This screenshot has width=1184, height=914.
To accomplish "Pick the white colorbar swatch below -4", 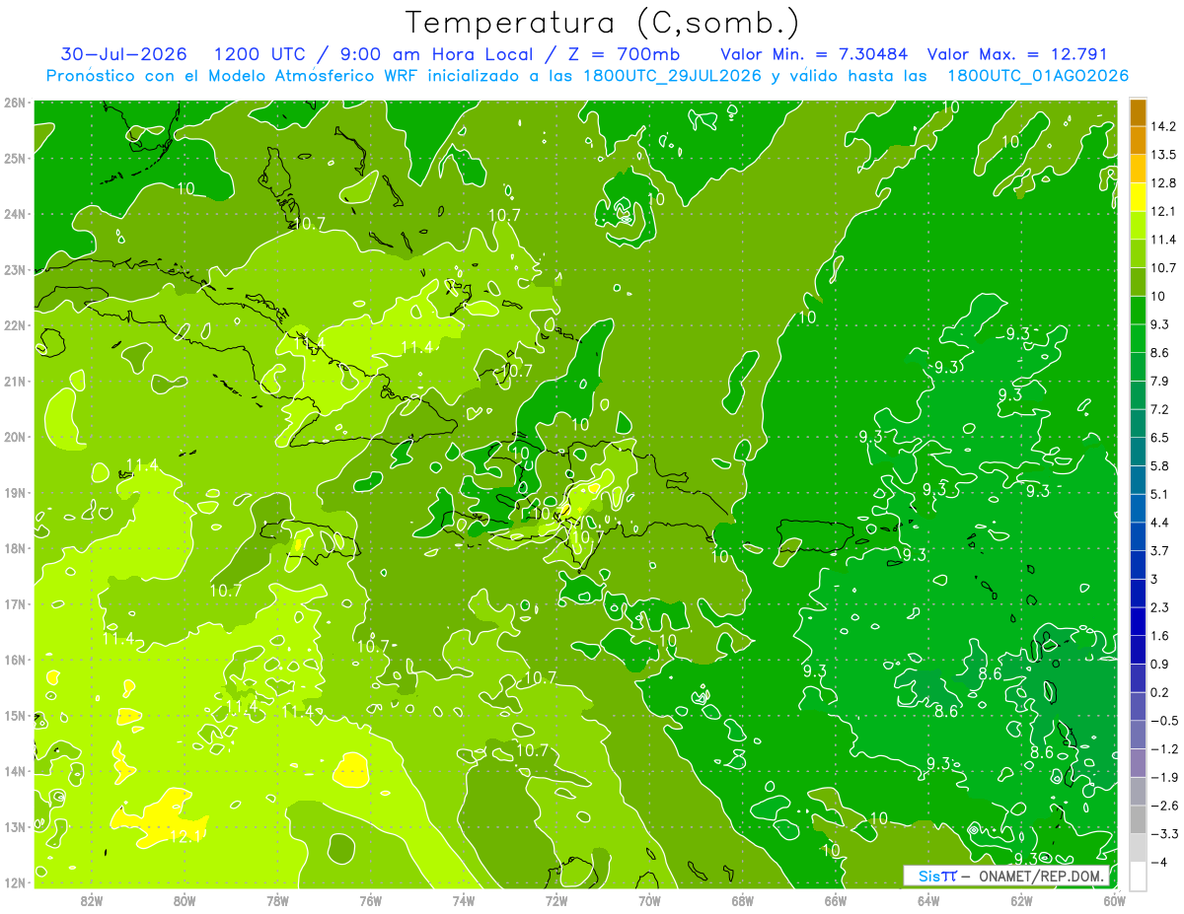I will [1138, 876].
